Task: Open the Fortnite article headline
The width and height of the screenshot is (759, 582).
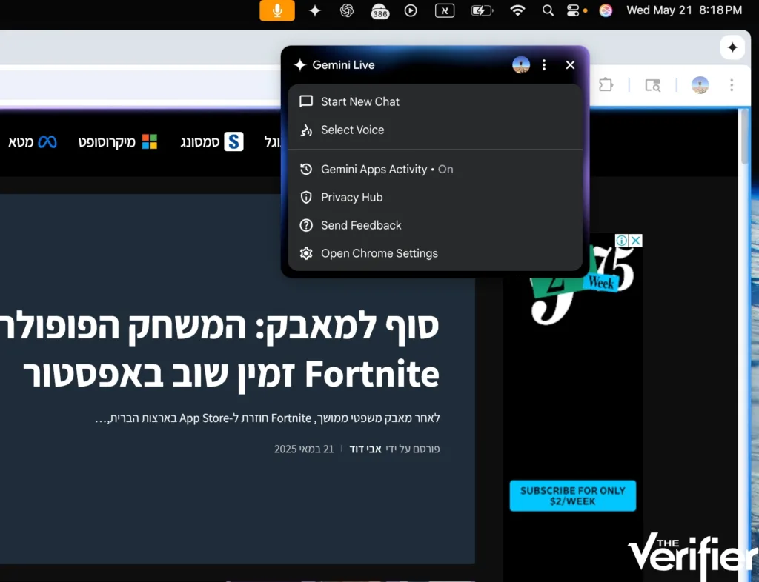Action: click(219, 349)
